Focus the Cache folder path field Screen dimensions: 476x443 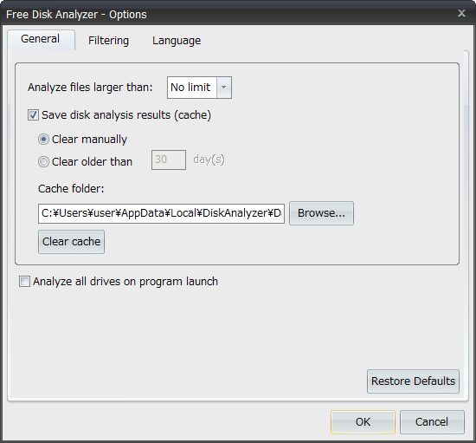click(x=161, y=213)
